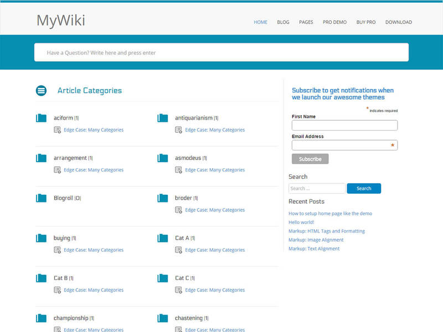
Task: Open the Download menu link
Action: coord(398,22)
